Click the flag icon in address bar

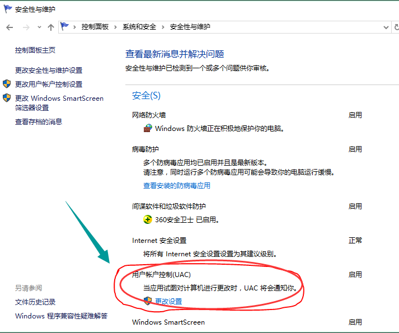65,27
